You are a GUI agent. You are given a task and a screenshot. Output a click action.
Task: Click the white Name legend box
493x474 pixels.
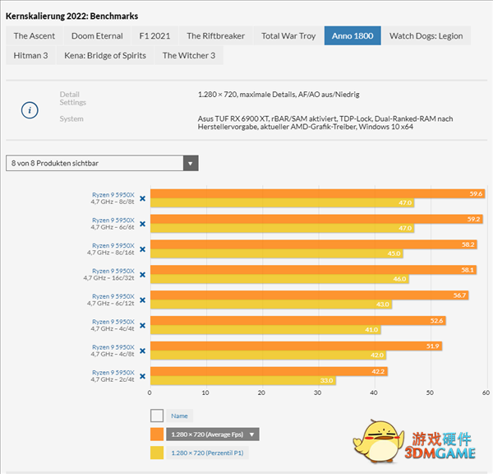(157, 416)
